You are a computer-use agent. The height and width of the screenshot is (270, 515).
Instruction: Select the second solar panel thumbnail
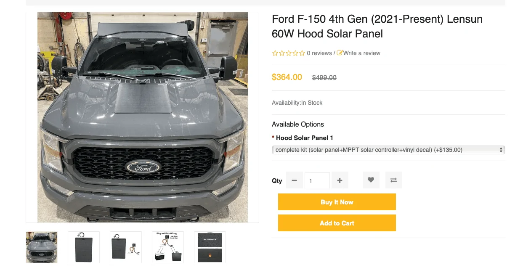point(84,247)
